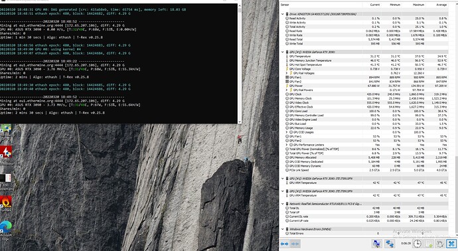This screenshot has width=458, height=251.
Task: Click the Read Activity clock icon
Action: click(287, 19)
